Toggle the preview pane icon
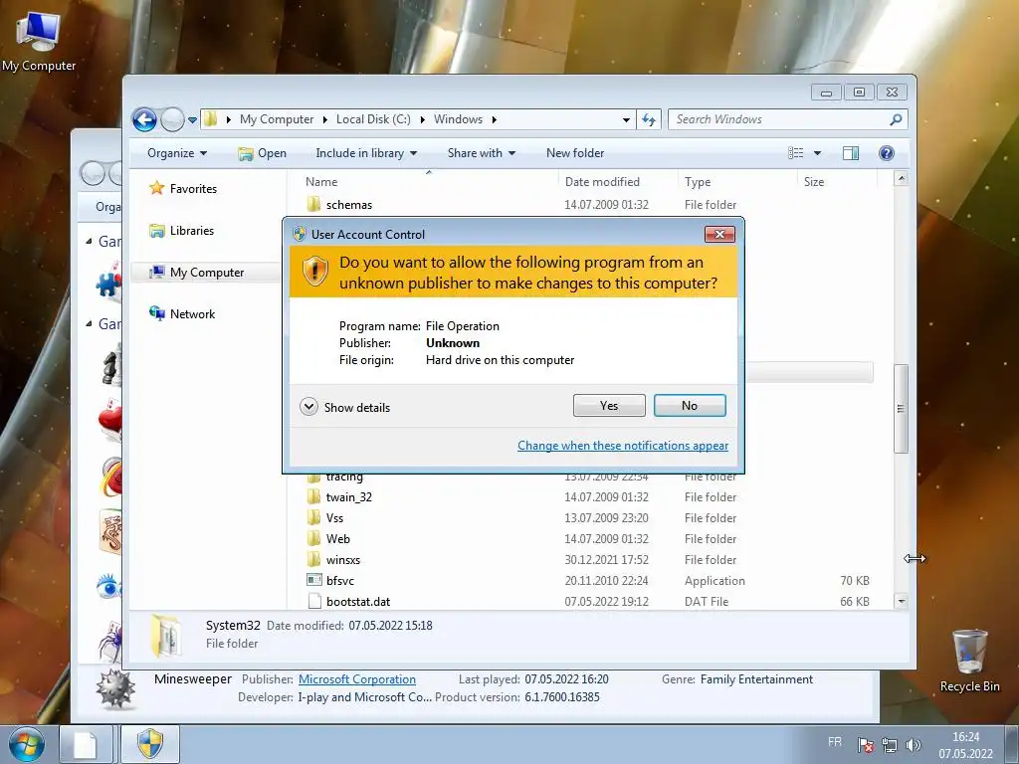 click(850, 153)
